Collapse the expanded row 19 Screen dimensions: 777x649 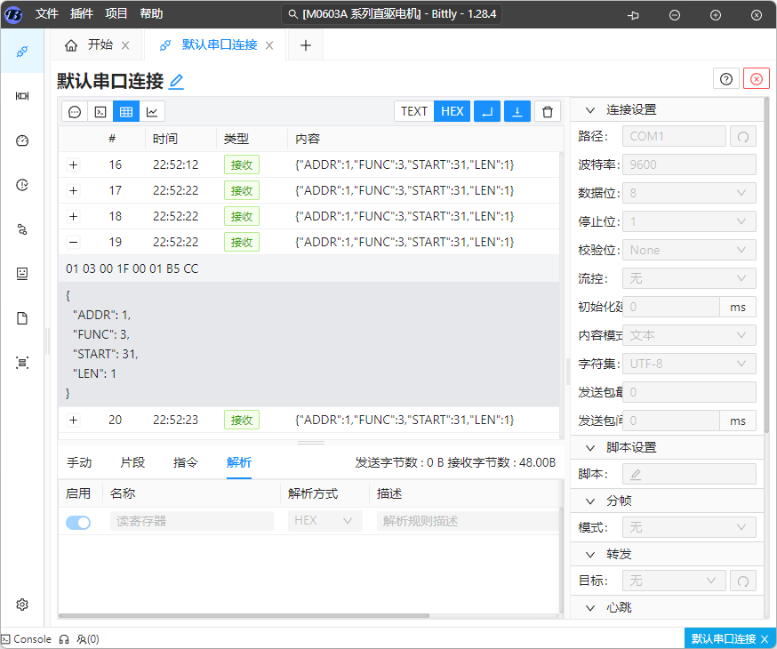coord(73,242)
